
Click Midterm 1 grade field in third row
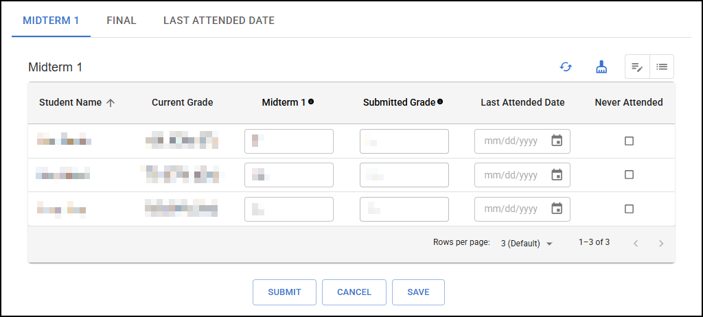pos(289,209)
